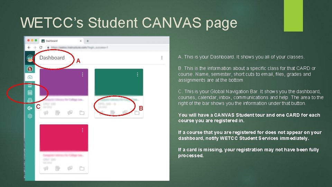This screenshot has width=332, height=187.
Task: Open the Inbox sidebar icon
Action: [30, 100]
